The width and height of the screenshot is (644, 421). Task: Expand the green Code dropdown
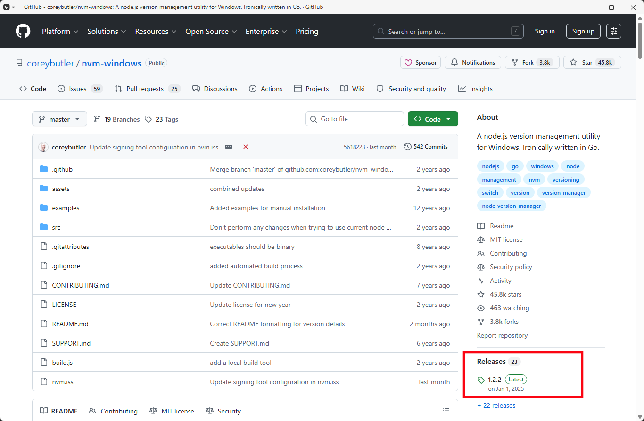click(432, 119)
